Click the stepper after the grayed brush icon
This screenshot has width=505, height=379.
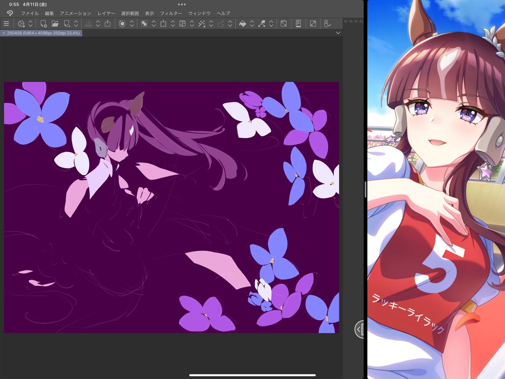tap(230, 24)
